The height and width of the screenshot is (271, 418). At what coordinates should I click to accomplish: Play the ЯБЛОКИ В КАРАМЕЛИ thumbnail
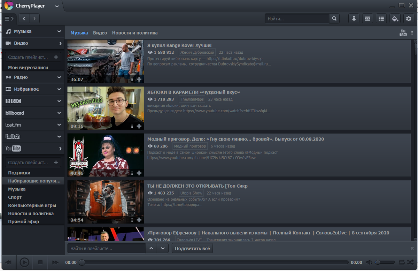point(106,108)
